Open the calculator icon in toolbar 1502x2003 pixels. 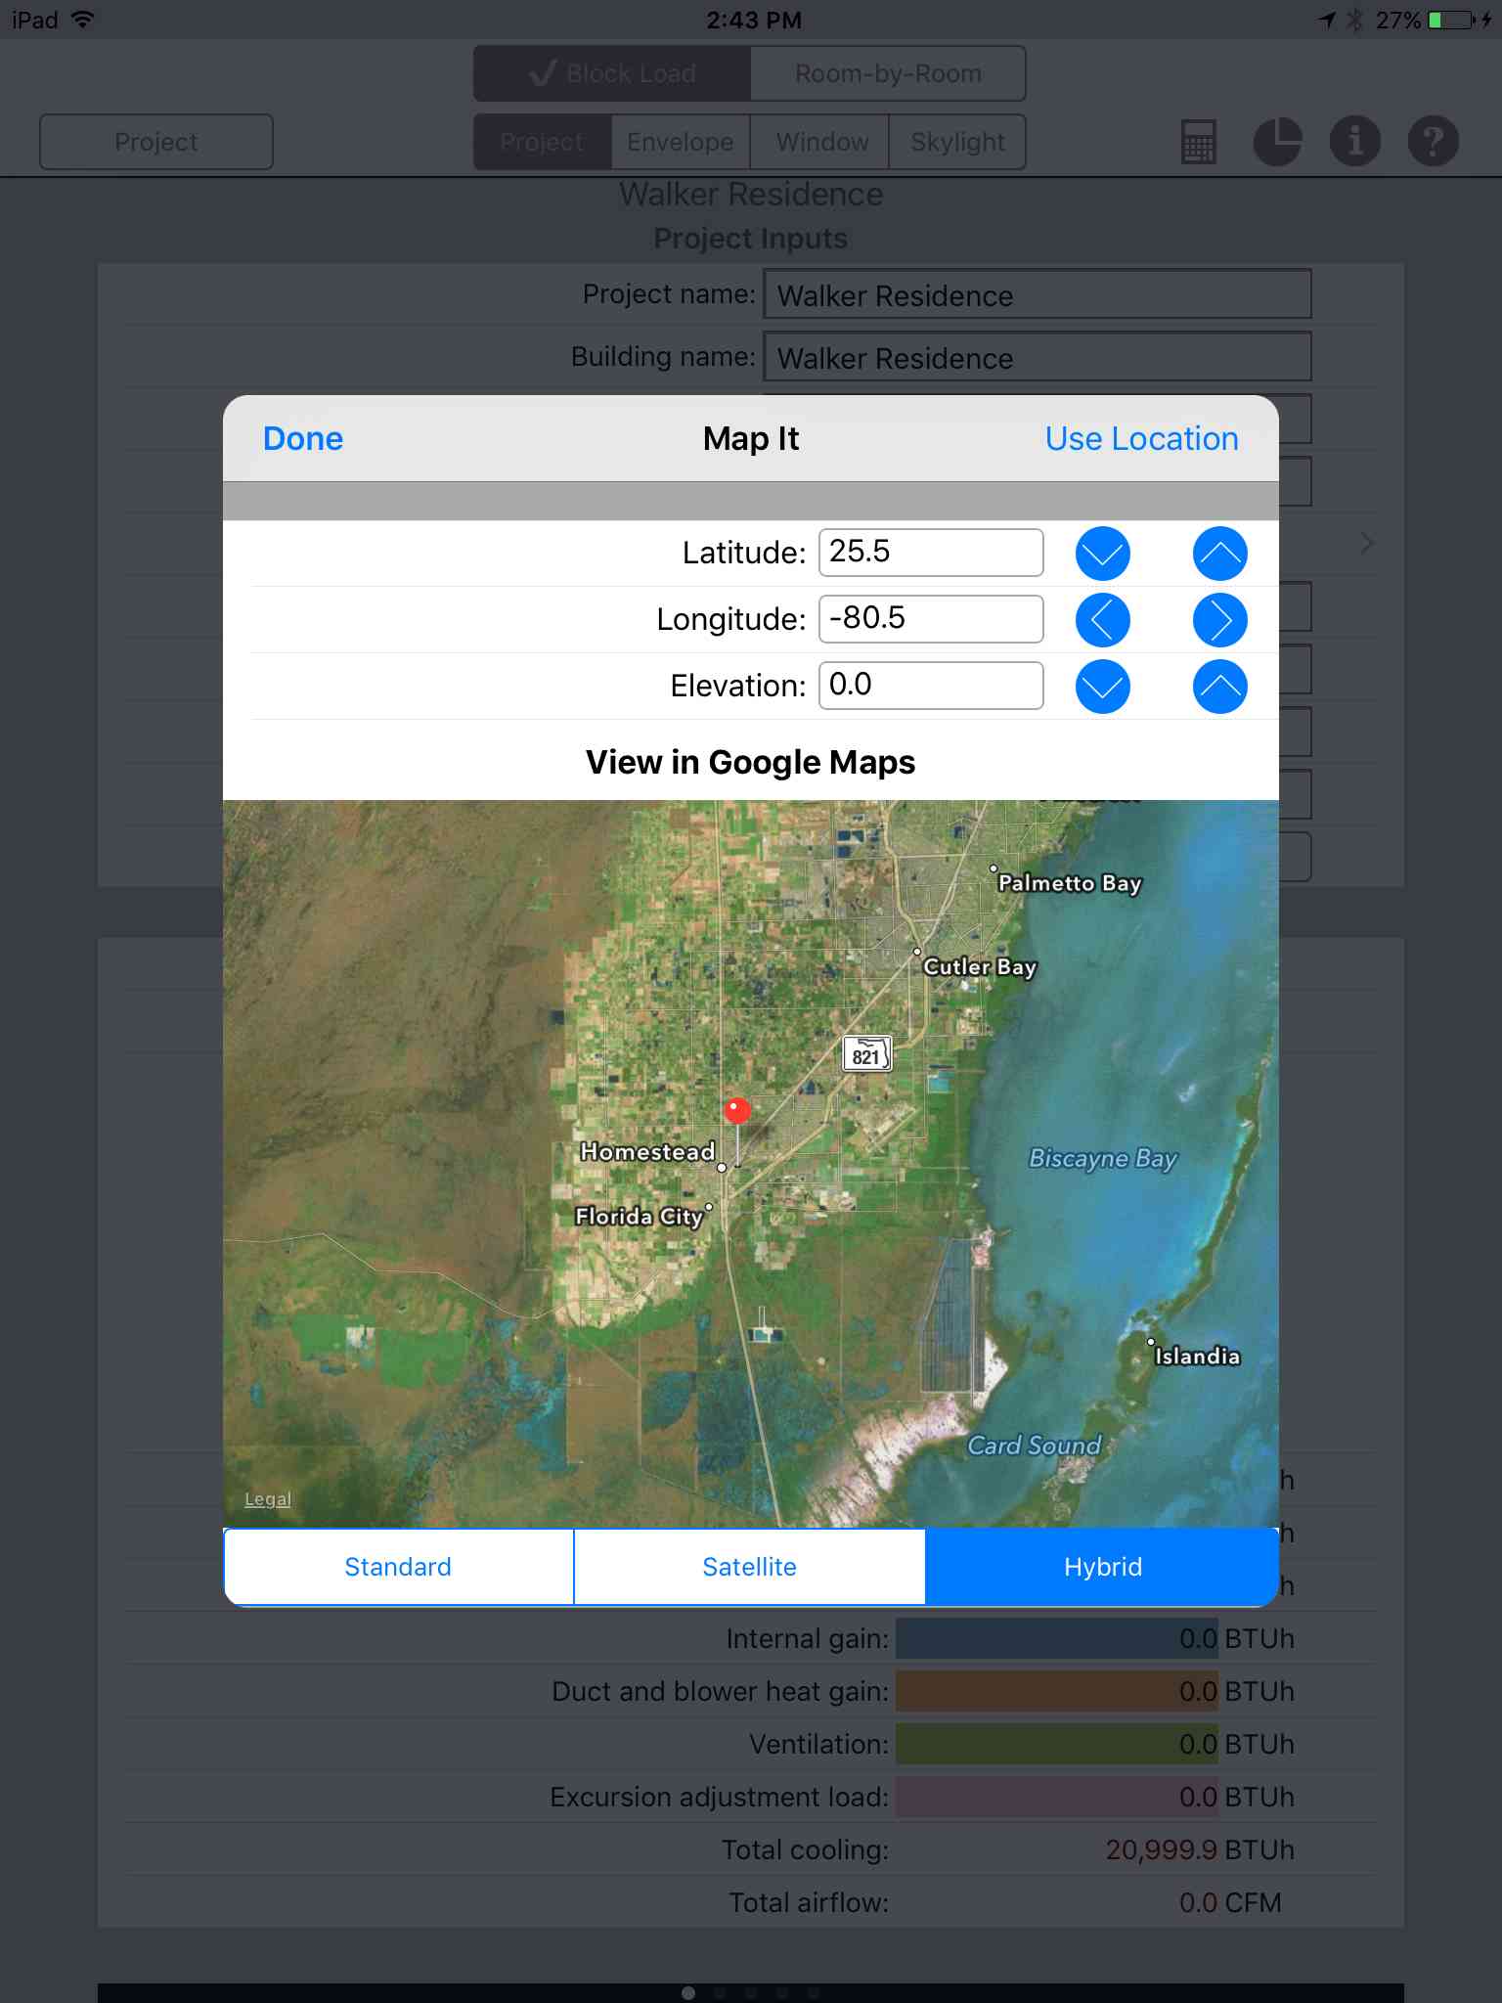point(1198,142)
